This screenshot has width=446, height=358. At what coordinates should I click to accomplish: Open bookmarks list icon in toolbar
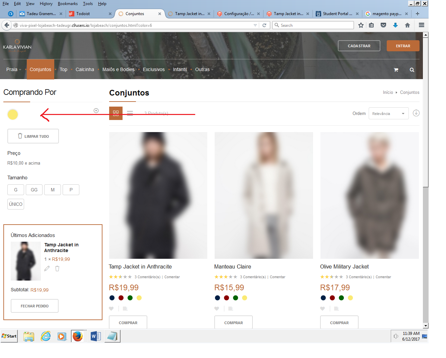point(371,25)
